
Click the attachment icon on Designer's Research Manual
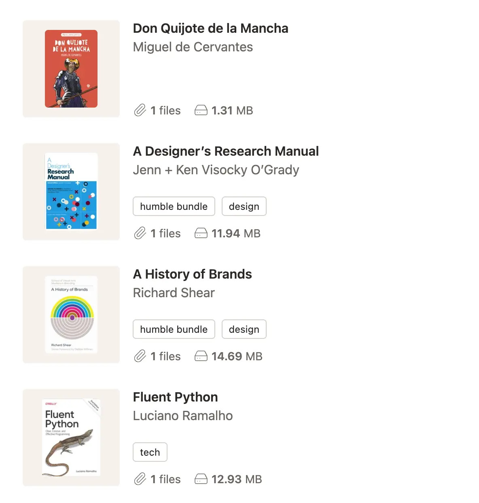coord(140,233)
